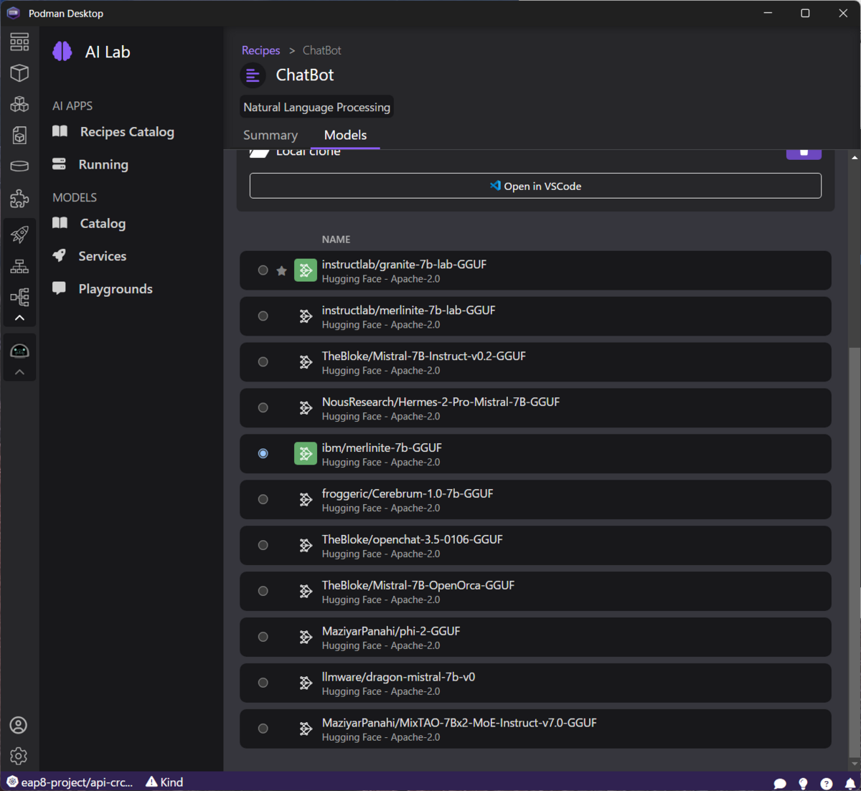The image size is (861, 791).
Task: Open Volumes disk icon in left rail
Action: coord(19,166)
